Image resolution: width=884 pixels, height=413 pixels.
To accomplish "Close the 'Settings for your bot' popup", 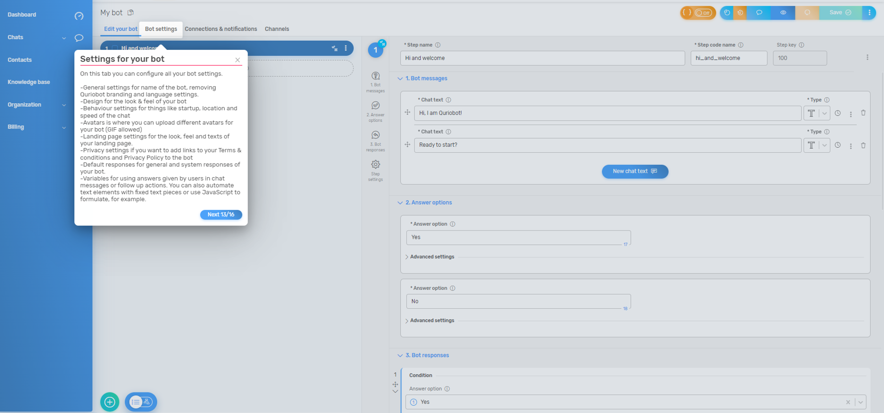I will (x=237, y=60).
